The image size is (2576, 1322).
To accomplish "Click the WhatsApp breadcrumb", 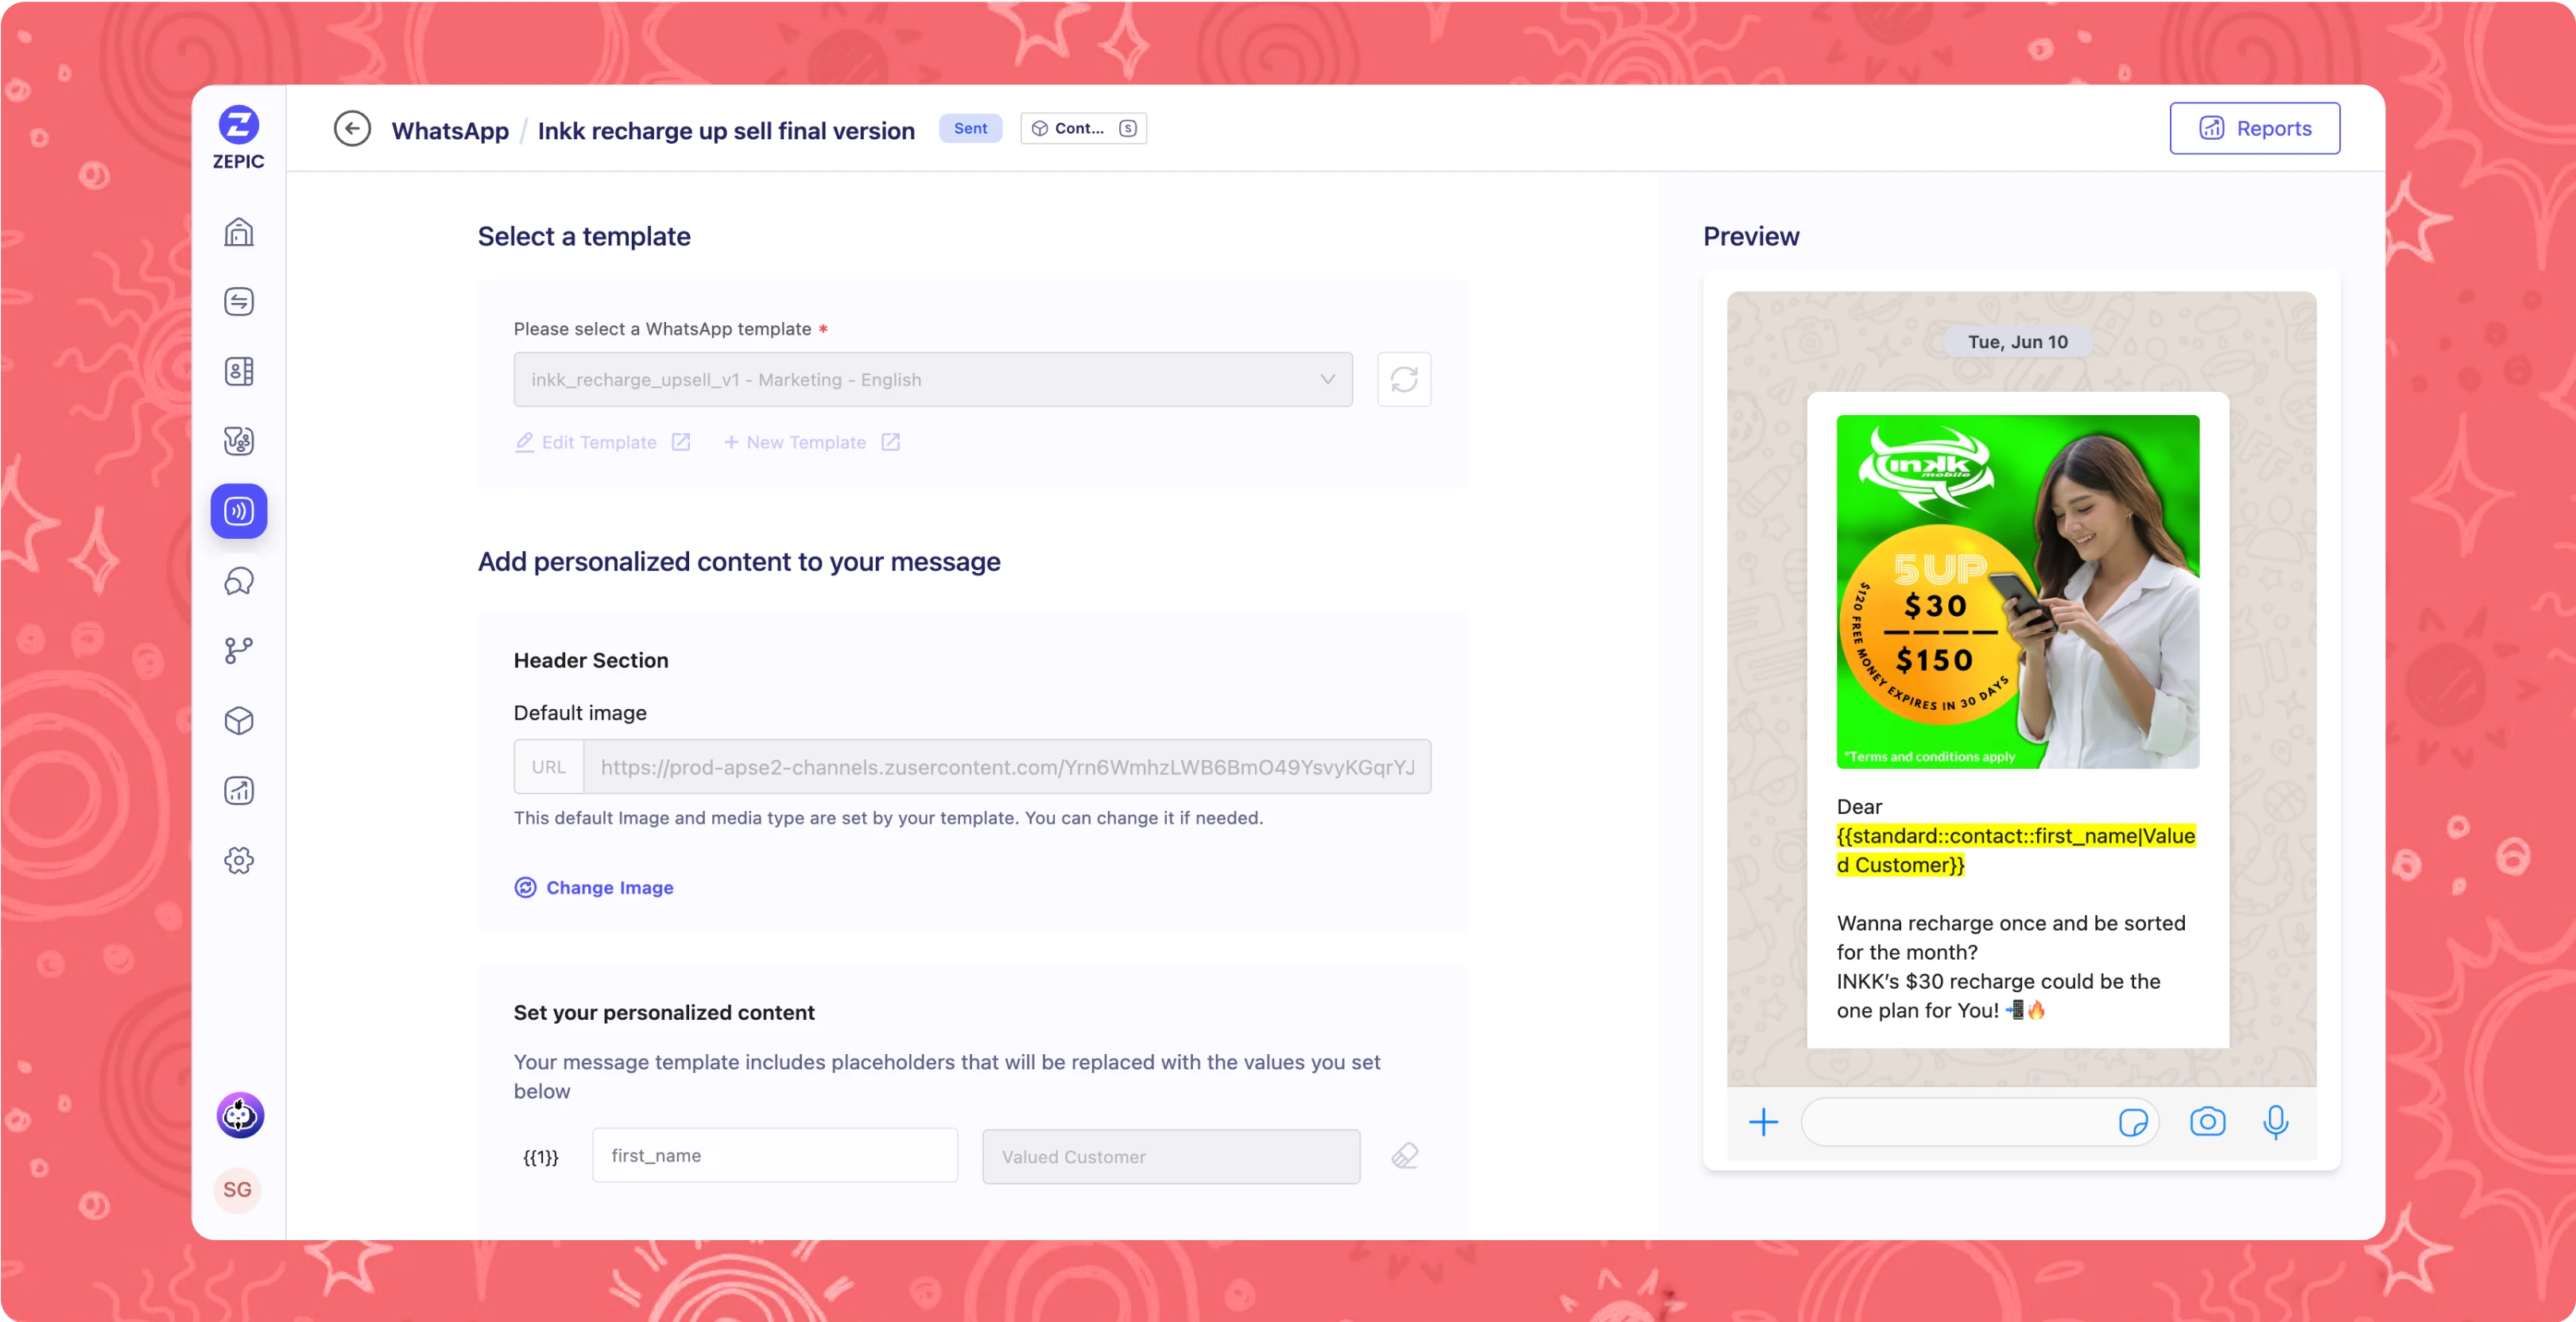I will tap(450, 131).
